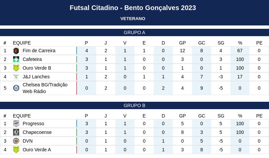
Task: Open the Fim de Carreira team name
Action: point(39,51)
